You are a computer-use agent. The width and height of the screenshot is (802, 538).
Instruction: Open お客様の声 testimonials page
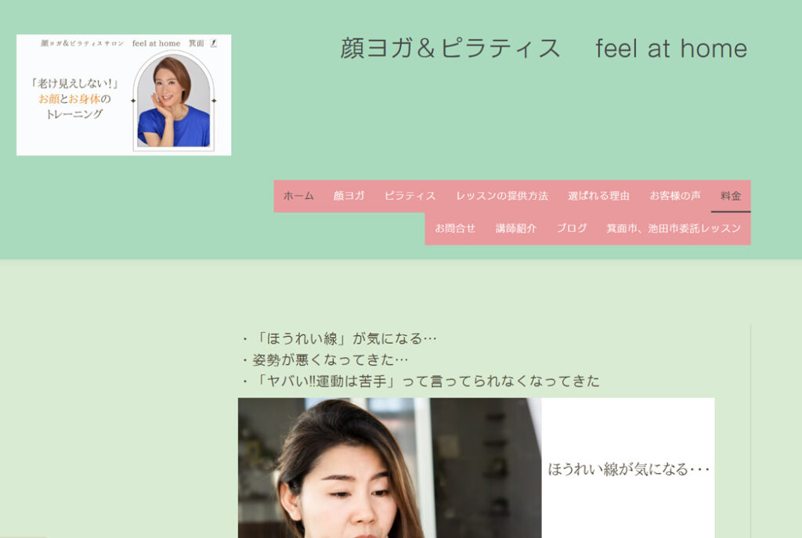pyautogui.click(x=675, y=196)
